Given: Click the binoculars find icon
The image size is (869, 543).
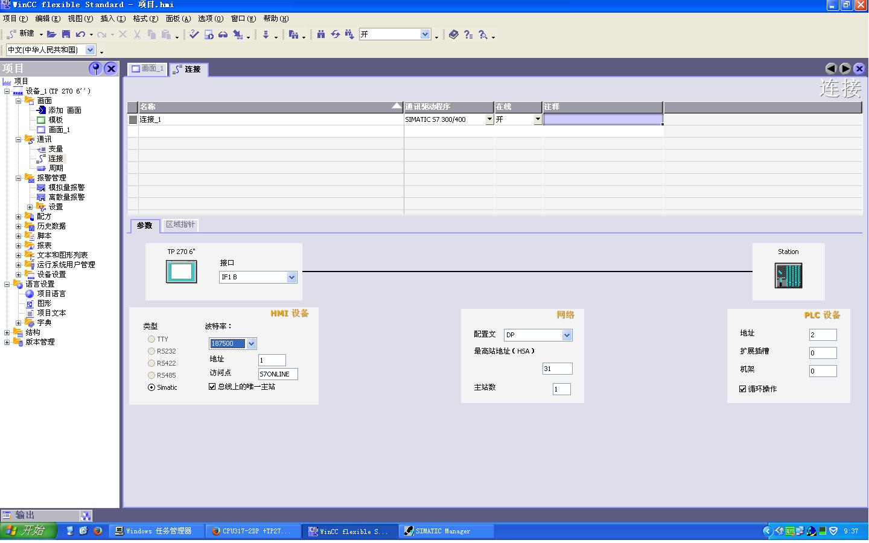Looking at the screenshot, I should click(x=320, y=35).
